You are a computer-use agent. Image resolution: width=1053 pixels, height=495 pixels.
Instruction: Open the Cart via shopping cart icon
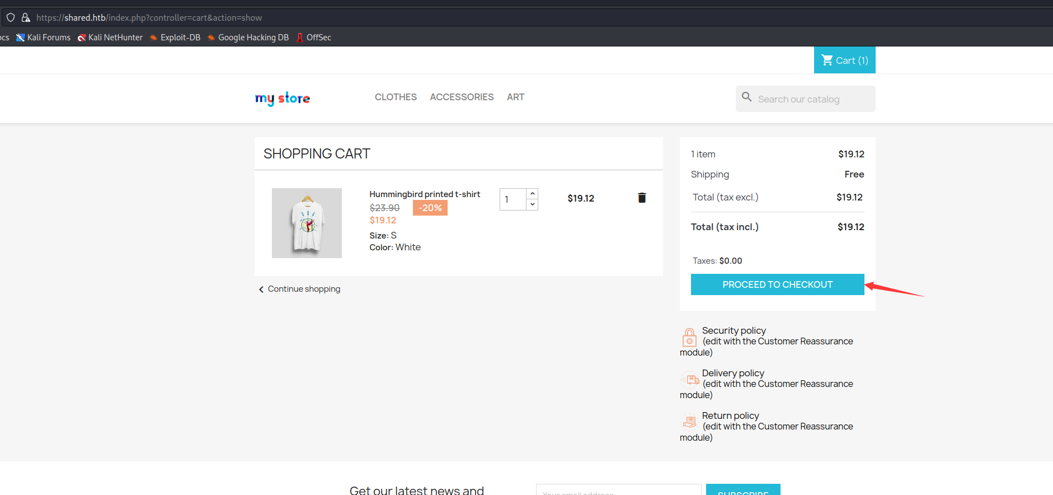click(827, 60)
